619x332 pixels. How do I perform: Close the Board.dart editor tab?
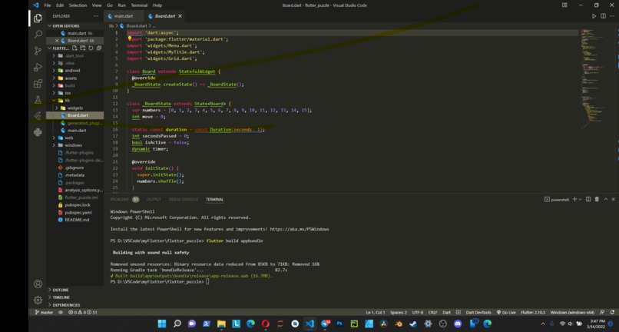pyautogui.click(x=180, y=16)
